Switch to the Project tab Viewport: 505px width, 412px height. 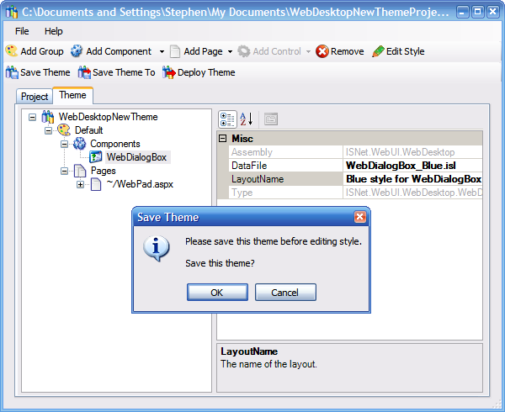pyautogui.click(x=35, y=97)
